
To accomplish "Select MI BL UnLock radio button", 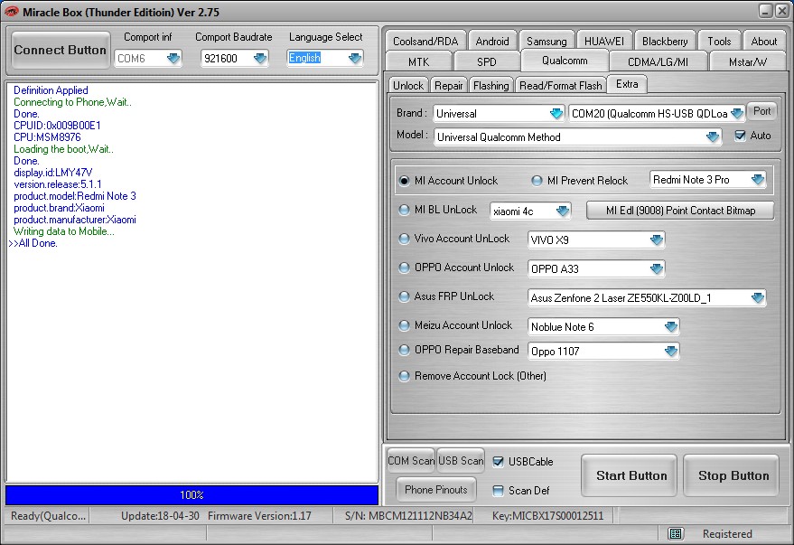I will pos(404,210).
